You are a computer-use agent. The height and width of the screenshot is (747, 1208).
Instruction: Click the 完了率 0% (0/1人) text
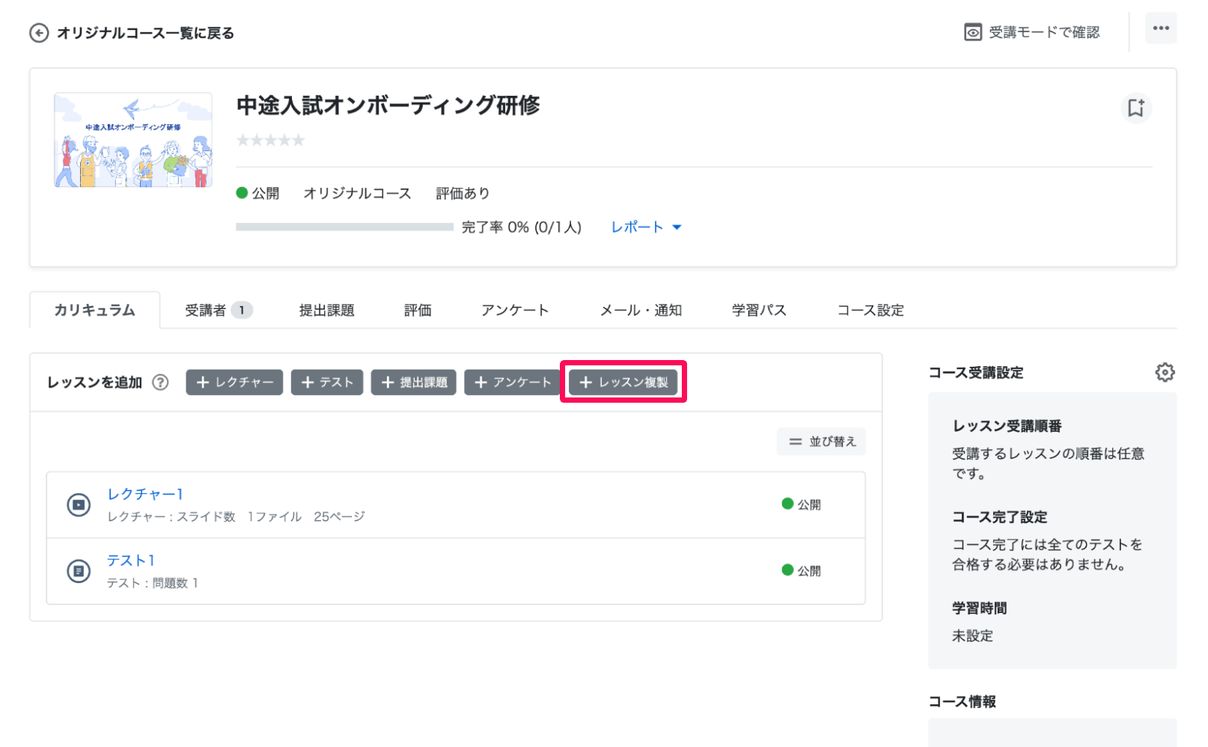coord(521,227)
